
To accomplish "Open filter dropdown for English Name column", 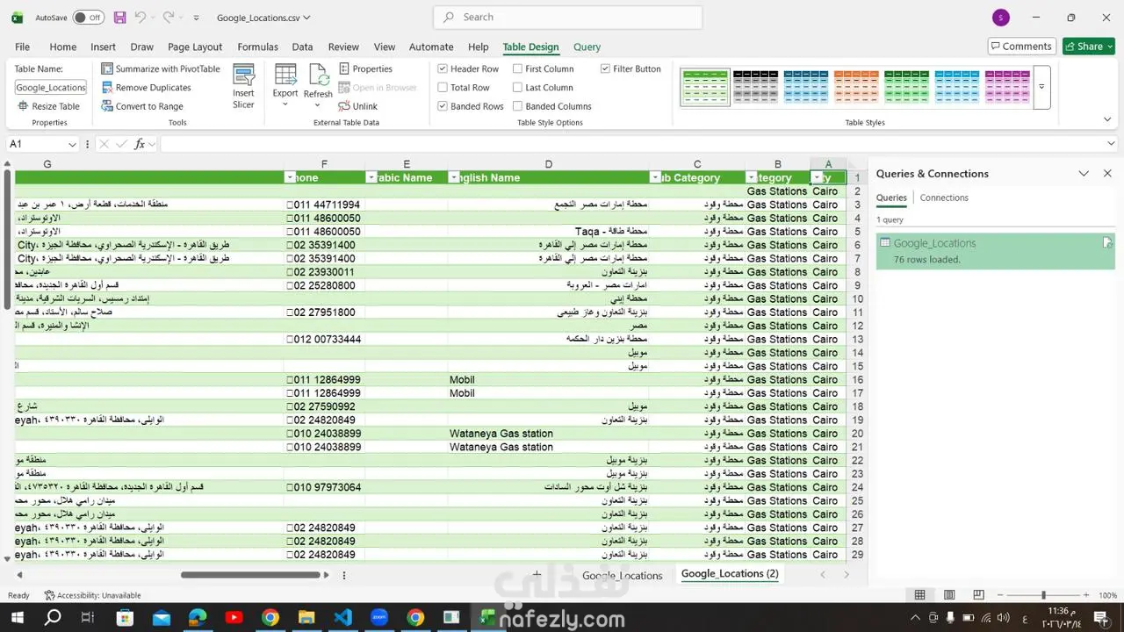I will click(x=454, y=177).
